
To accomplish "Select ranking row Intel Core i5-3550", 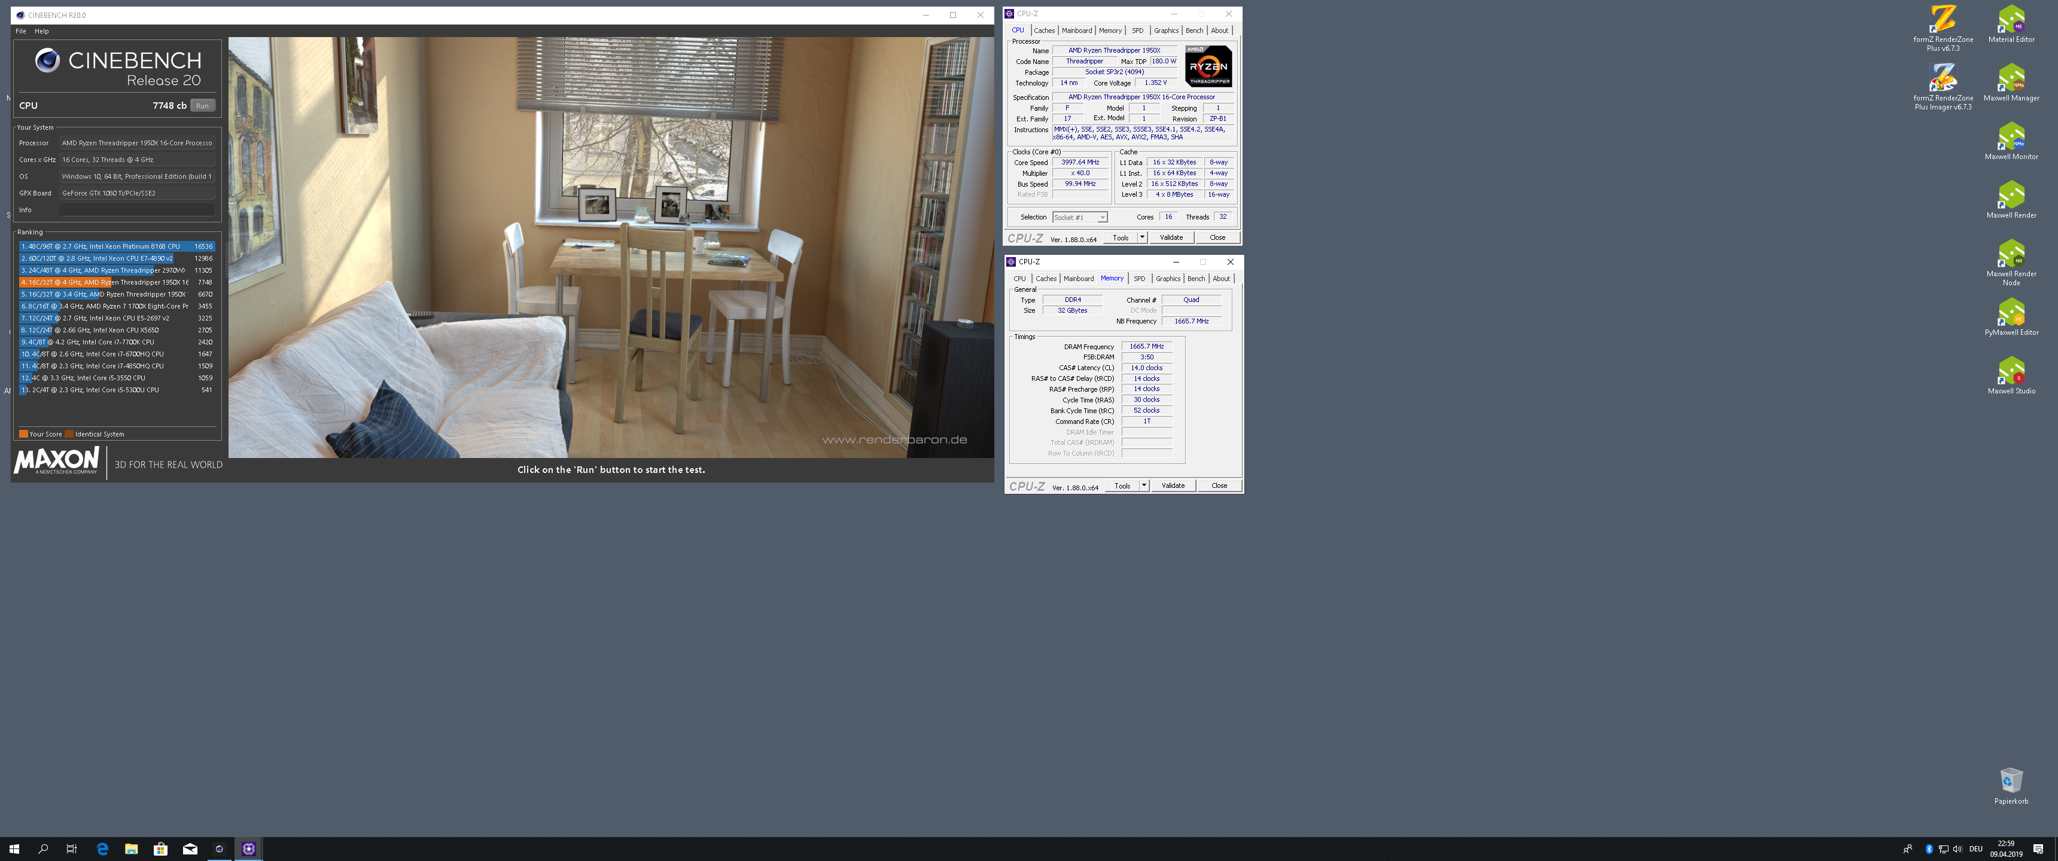I will coord(117,378).
